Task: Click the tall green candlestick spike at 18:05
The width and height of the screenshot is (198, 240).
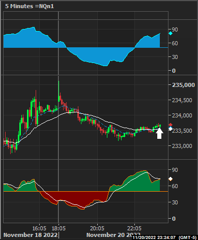Action: coord(59,91)
